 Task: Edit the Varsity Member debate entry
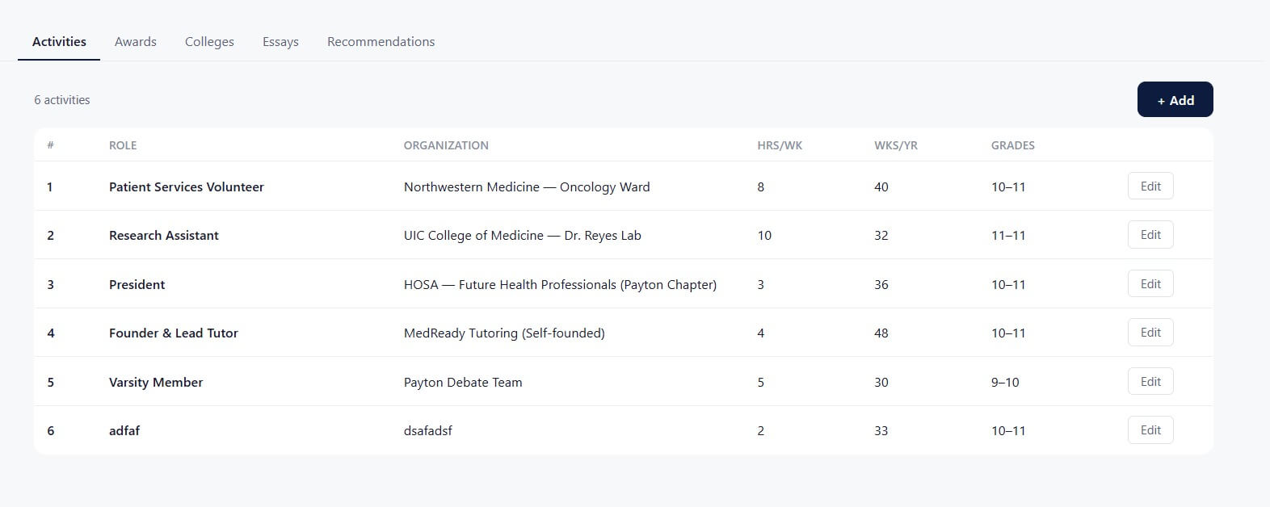(x=1150, y=382)
